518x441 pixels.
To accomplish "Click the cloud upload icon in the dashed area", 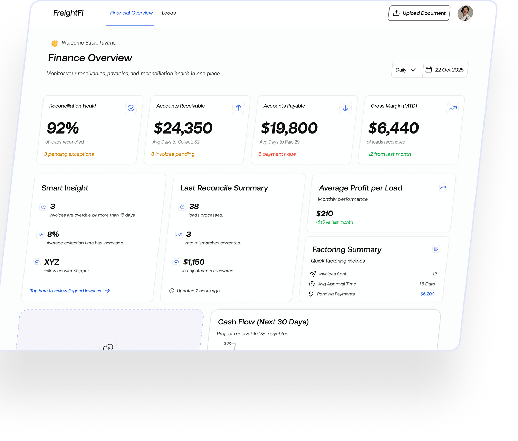I will click(x=108, y=346).
